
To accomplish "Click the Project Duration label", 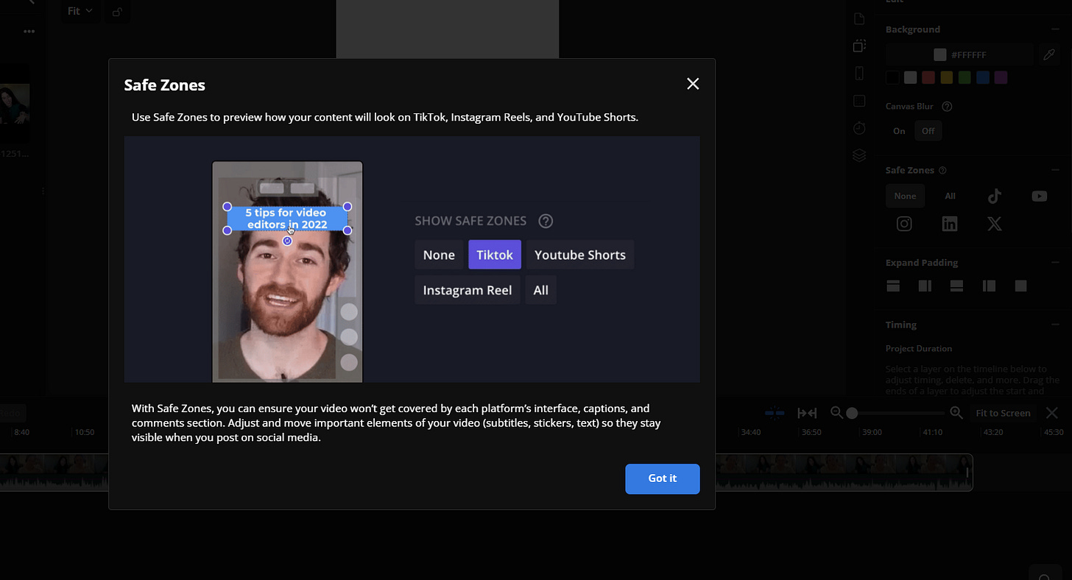I will tap(919, 349).
